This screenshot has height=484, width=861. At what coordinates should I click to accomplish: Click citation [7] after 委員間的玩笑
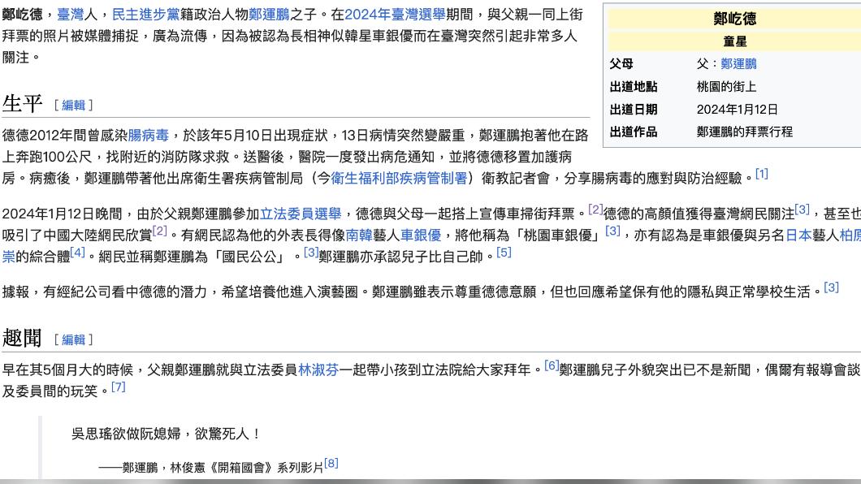[119, 387]
